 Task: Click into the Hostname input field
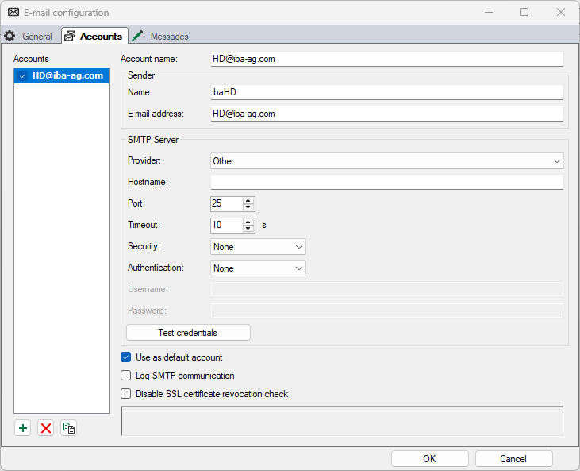(386, 183)
